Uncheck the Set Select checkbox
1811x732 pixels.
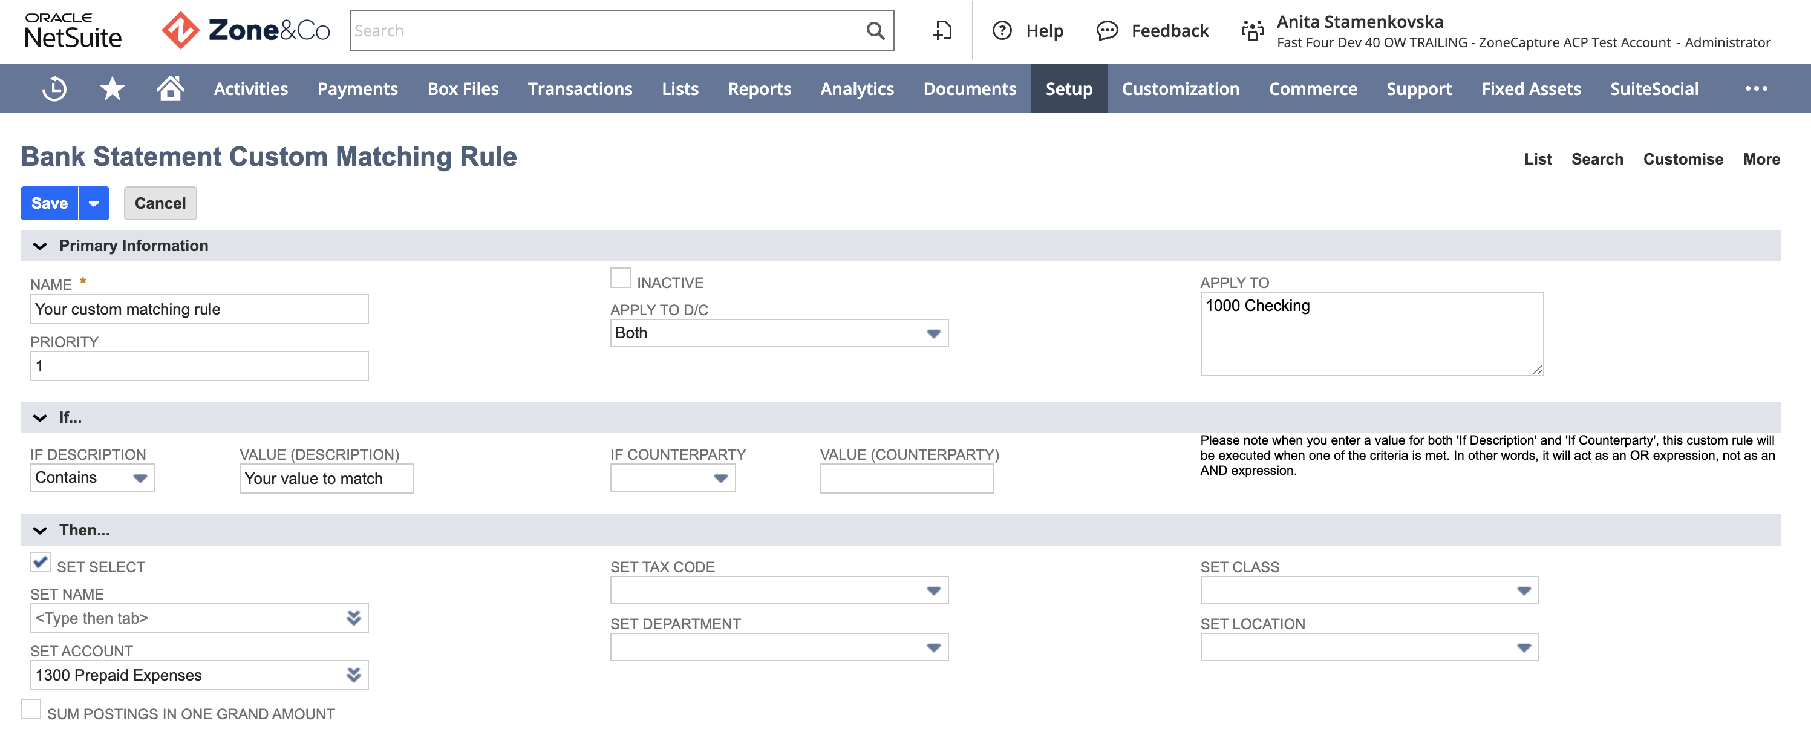coord(40,562)
